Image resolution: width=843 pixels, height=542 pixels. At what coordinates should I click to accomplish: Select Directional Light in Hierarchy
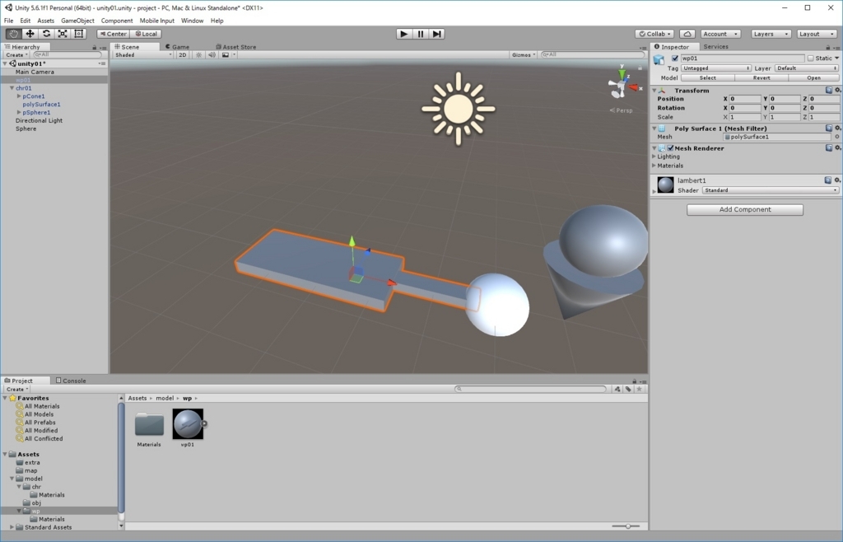[39, 120]
